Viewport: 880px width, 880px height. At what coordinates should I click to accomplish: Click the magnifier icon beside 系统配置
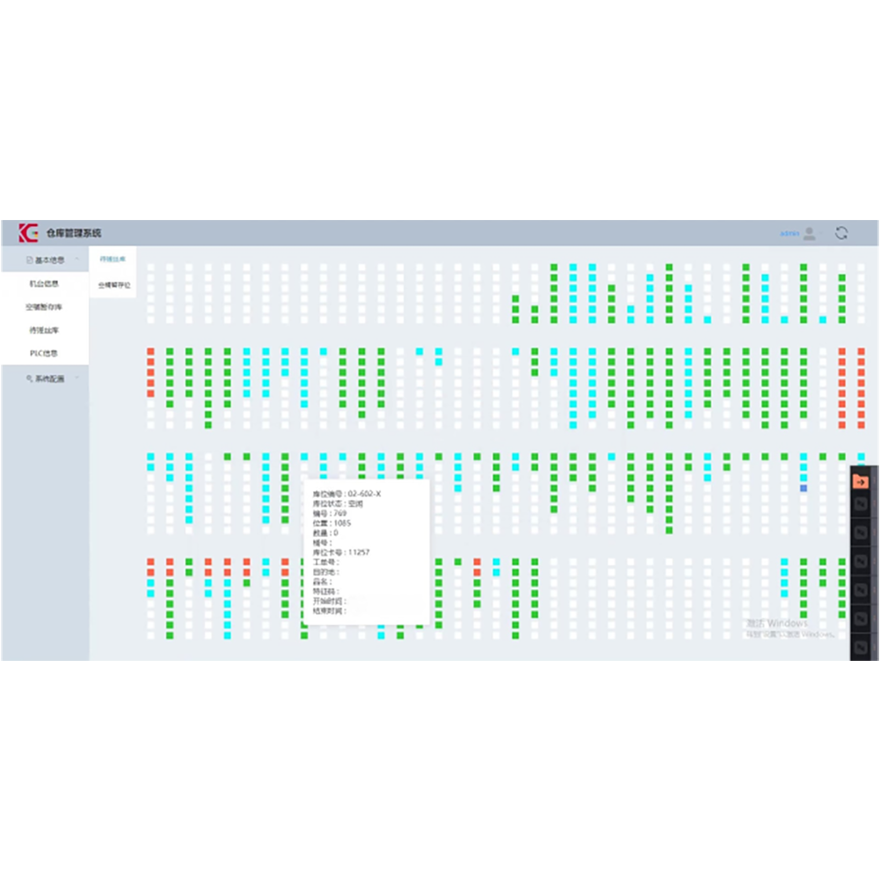(29, 378)
